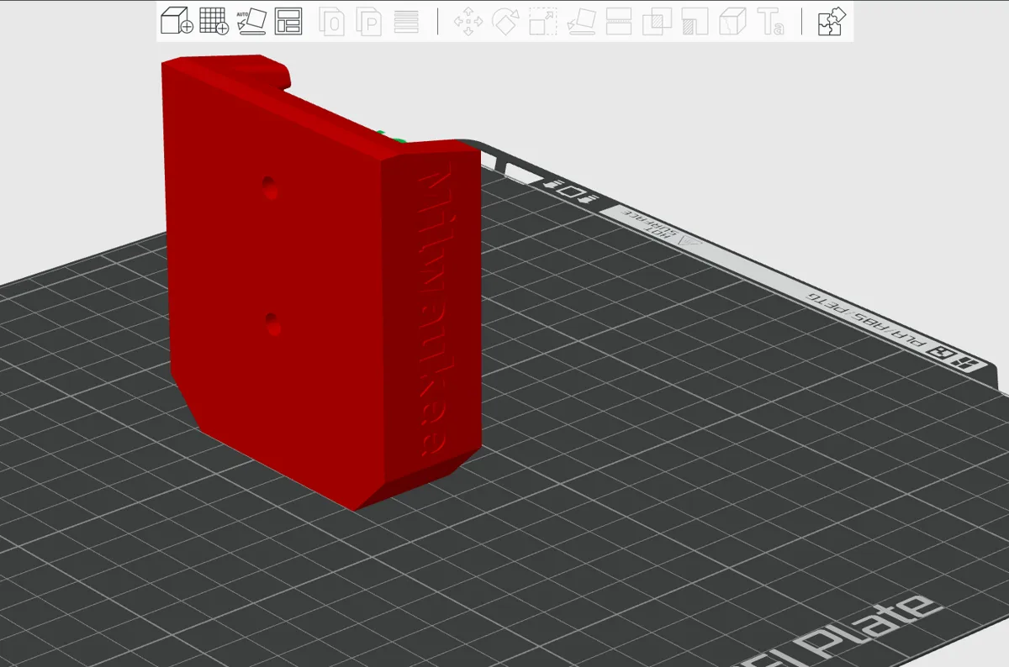Select the red 3D model on plate
This screenshot has width=1009, height=667.
pyautogui.click(x=322, y=281)
